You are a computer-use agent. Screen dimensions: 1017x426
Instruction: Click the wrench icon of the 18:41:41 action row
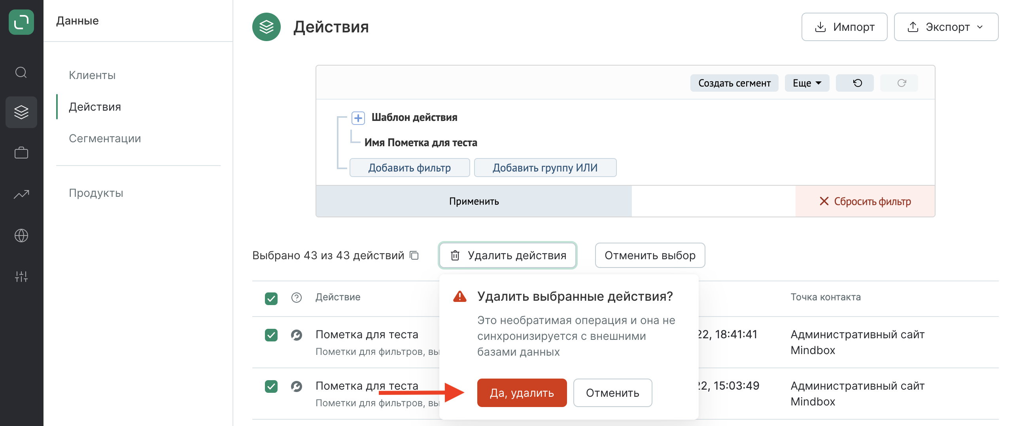pyautogui.click(x=297, y=335)
